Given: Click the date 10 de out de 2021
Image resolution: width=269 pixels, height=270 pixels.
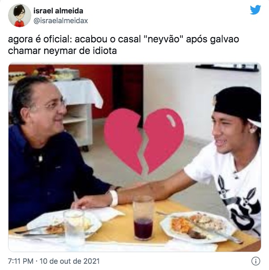Looking at the screenshot, I should coord(70,261).
